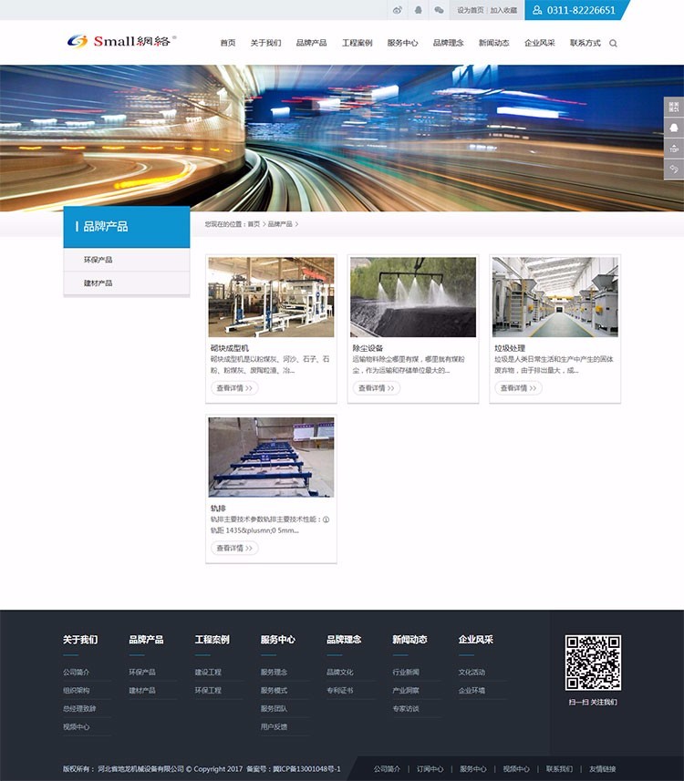Click 友情链接 in bottom bar
Image resolution: width=684 pixels, height=781 pixels.
tap(602, 769)
